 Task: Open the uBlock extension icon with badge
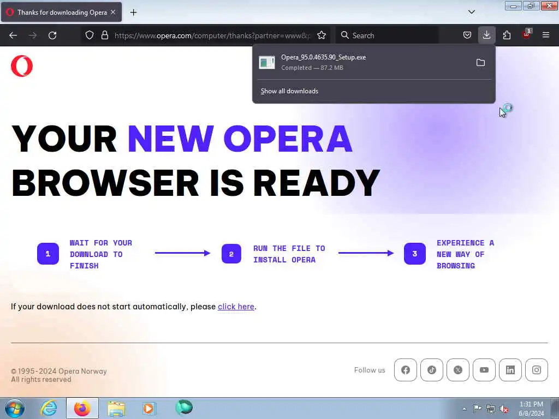click(x=527, y=34)
